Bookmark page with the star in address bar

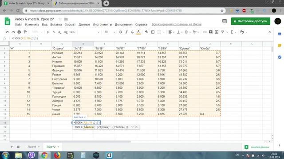coord(222,11)
